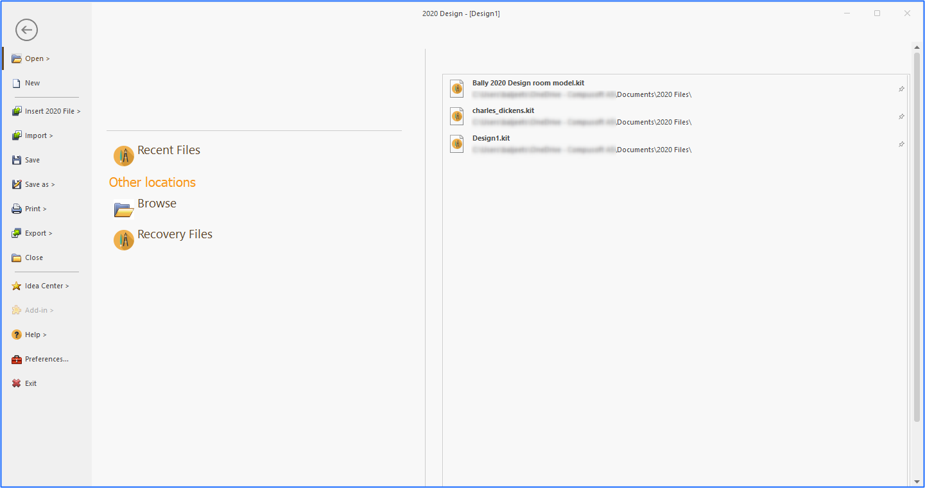Viewport: 925px width, 488px height.
Task: Click file icon beside Design1.kit
Action: 457,144
